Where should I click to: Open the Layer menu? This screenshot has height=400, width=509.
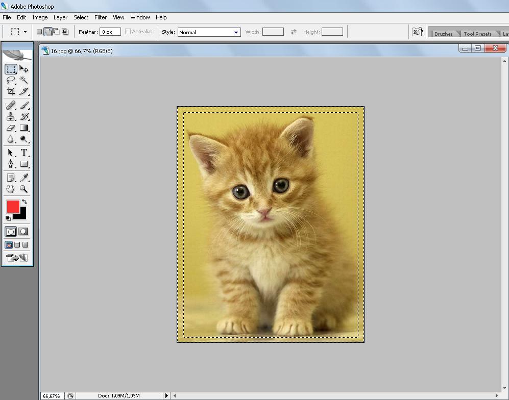pos(60,17)
